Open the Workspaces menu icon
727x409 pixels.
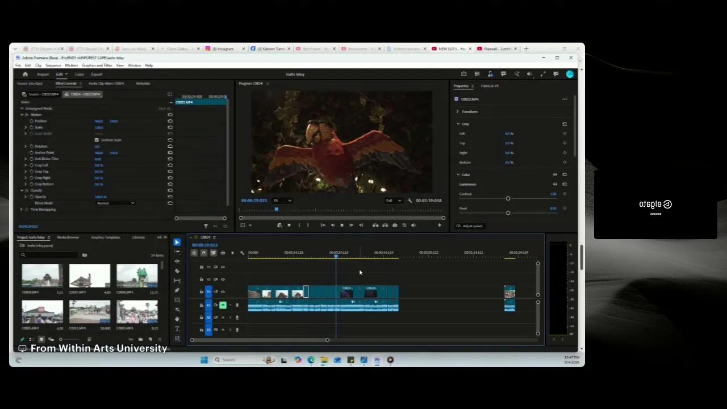point(477,74)
